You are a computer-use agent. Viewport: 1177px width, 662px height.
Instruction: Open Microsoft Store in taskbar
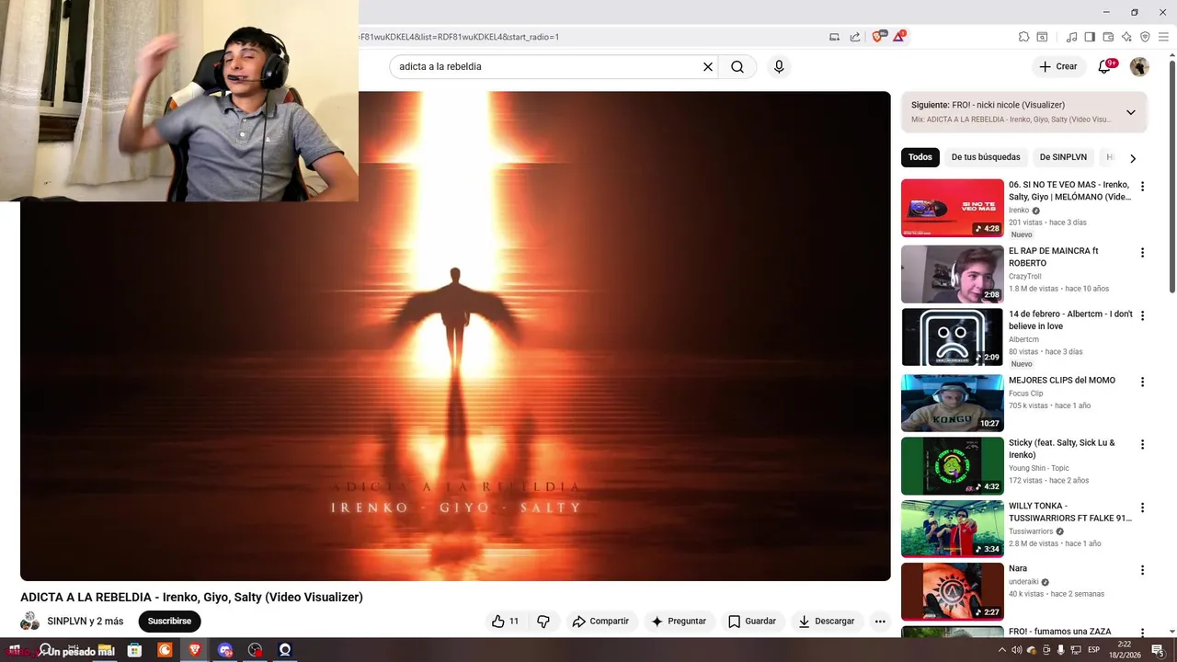(x=134, y=650)
